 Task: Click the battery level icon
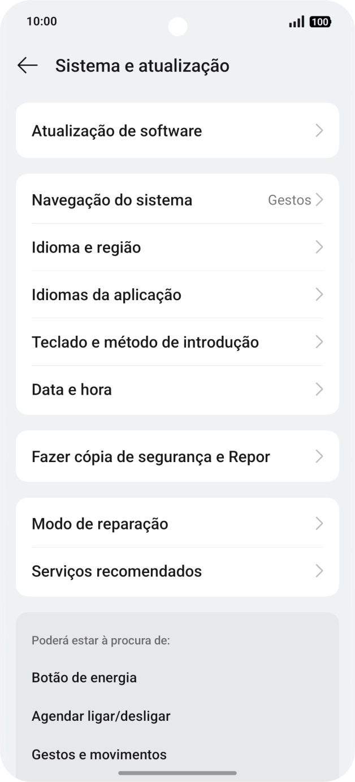pyautogui.click(x=320, y=22)
